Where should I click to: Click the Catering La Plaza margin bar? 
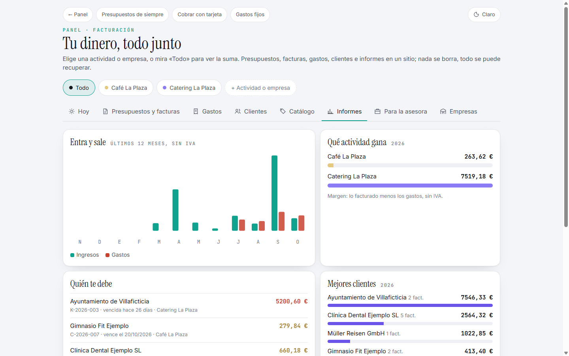pyautogui.click(x=410, y=186)
